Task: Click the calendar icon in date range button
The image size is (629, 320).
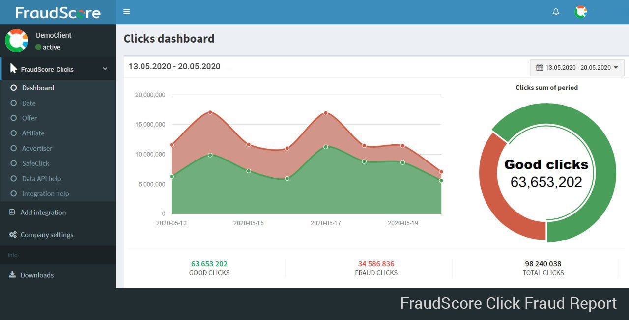Action: click(x=540, y=68)
